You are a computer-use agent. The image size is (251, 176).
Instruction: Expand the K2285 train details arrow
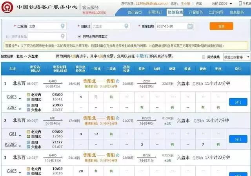20,146
